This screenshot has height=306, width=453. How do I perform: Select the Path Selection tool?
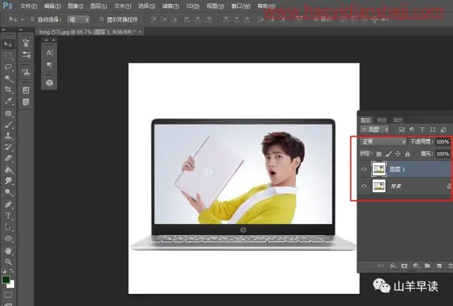click(x=8, y=227)
